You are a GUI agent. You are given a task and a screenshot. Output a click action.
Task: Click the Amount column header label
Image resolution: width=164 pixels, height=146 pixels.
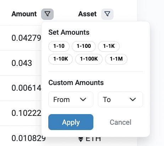click(x=24, y=14)
